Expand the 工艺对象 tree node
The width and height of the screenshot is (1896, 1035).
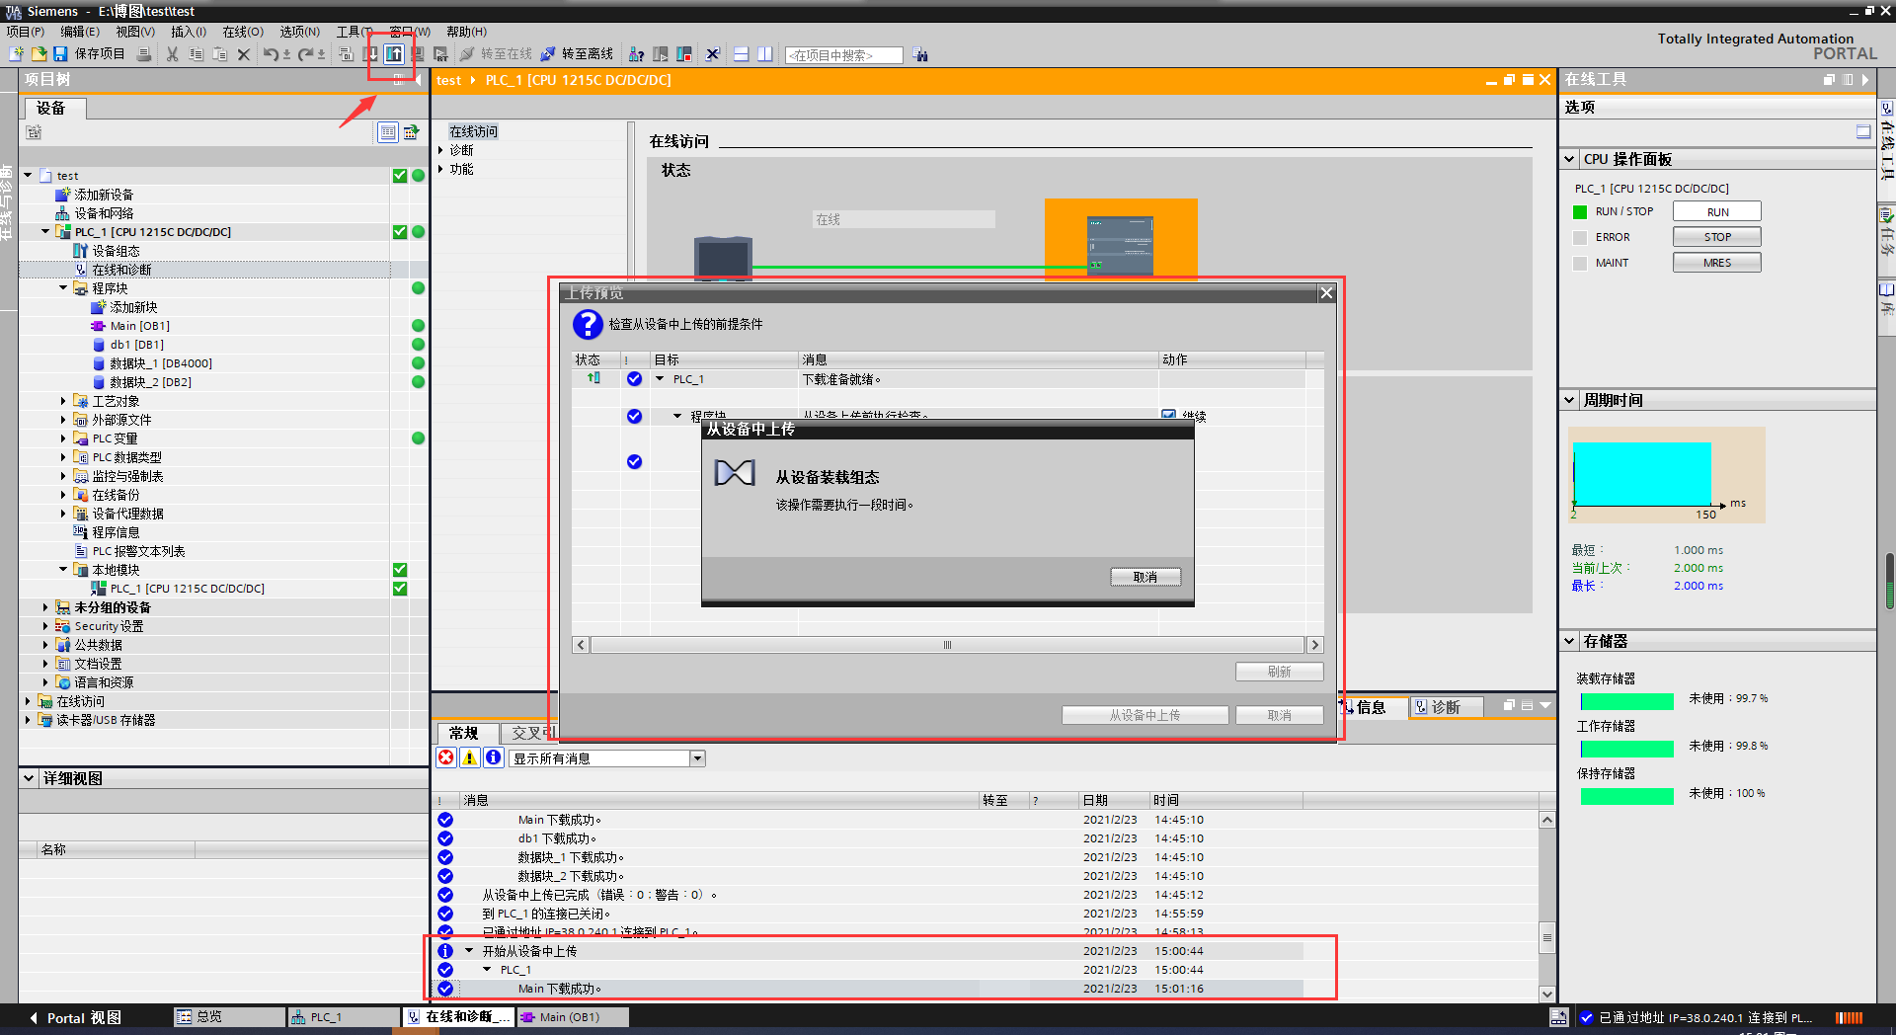click(x=63, y=401)
